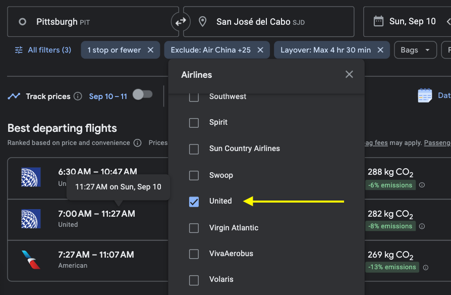Click United logo on 6:30 AM flight
451x295 pixels.
pyautogui.click(x=31, y=177)
